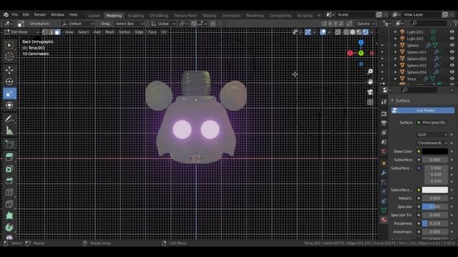Switch to face select mode
The image size is (458, 257).
[x=57, y=32]
